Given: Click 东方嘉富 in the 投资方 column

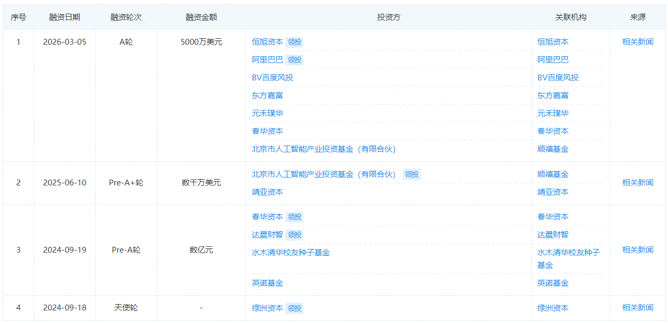Looking at the screenshot, I should 267,96.
